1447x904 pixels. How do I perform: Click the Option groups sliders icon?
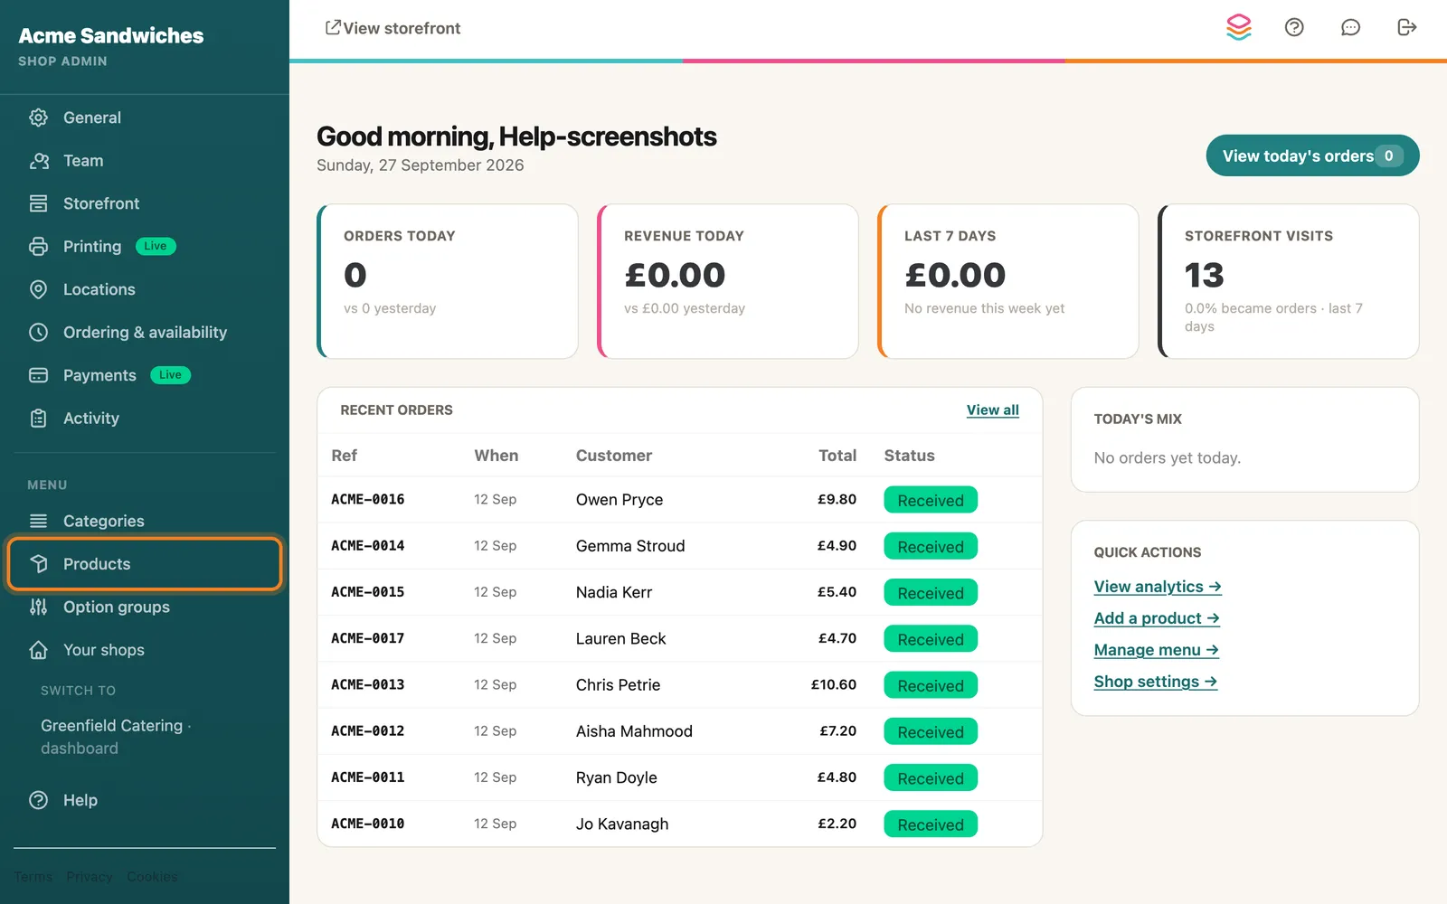[38, 607]
